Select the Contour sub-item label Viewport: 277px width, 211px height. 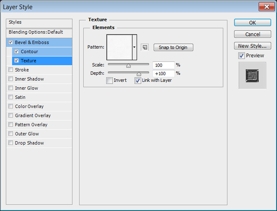pyautogui.click(x=29, y=52)
